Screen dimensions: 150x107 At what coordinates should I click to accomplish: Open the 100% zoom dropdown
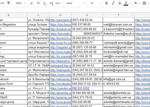click(x=21, y=3)
